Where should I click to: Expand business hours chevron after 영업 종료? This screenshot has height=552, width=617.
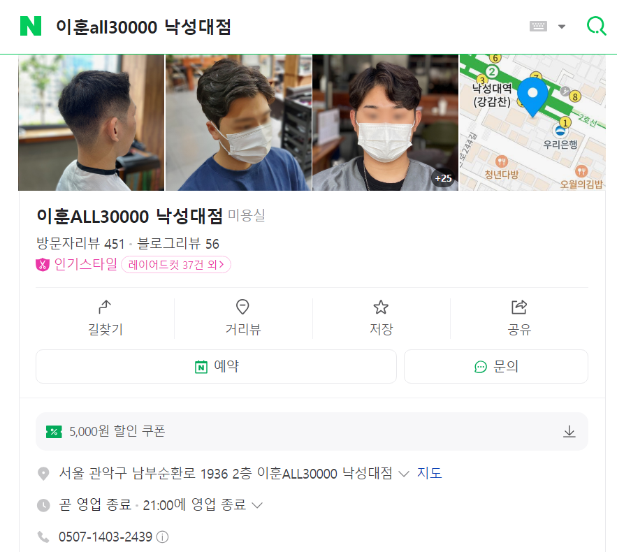[257, 505]
